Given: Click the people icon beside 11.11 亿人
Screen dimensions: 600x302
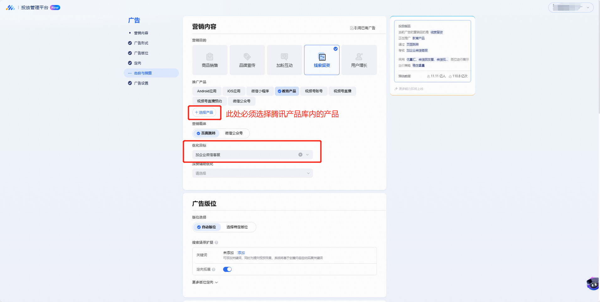Looking at the screenshot, I should (x=428, y=76).
